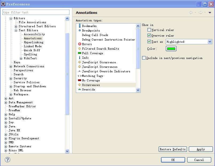Expand the Structured Text Editors node
This screenshot has height=166, width=215.
pyautogui.click(x=16, y=26)
